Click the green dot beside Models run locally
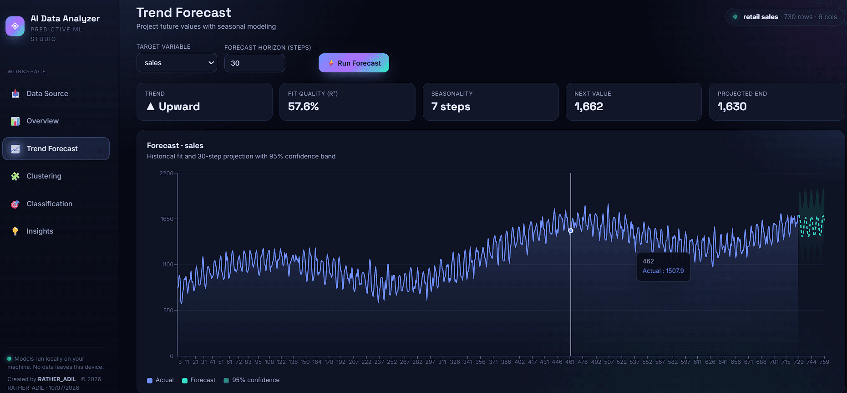 tap(10, 359)
